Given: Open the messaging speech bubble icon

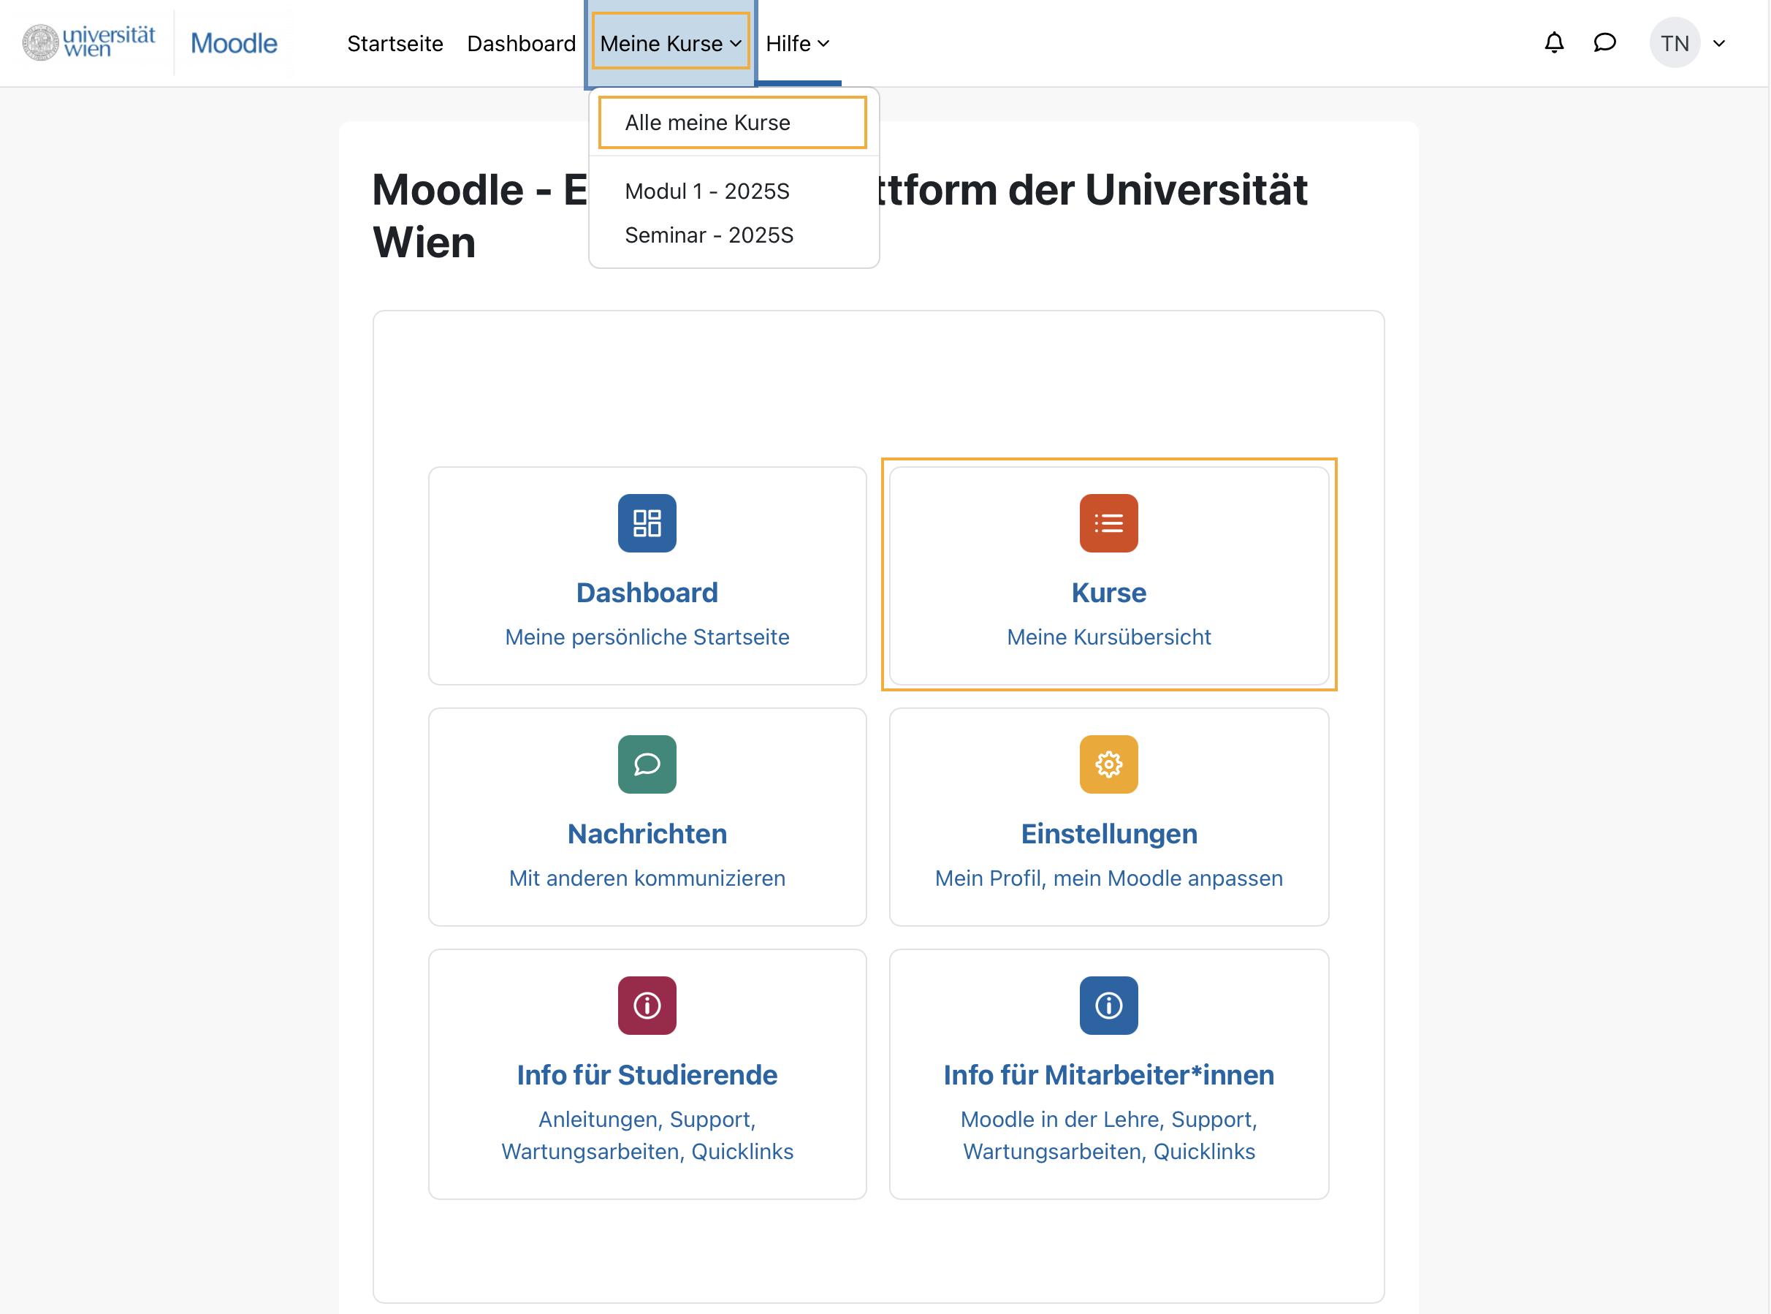Looking at the screenshot, I should coord(1605,43).
